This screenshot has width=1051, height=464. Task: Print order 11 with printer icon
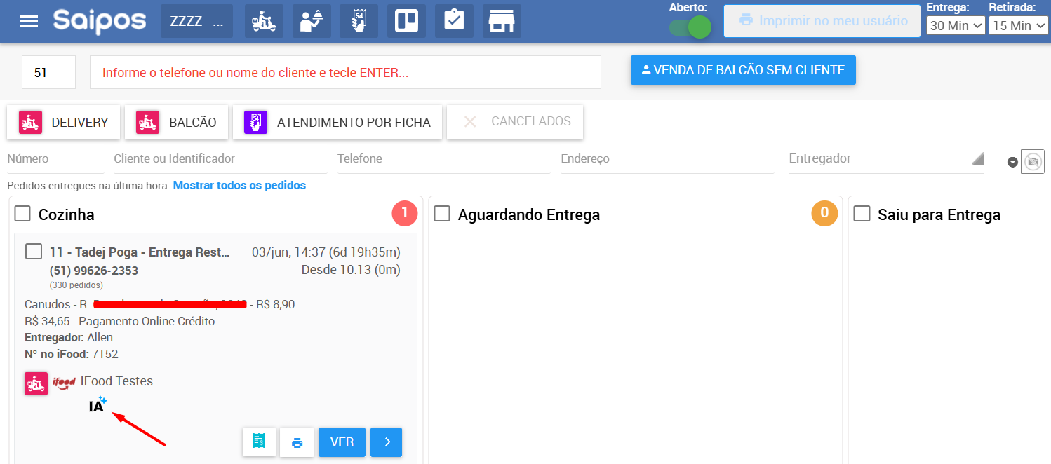(297, 442)
